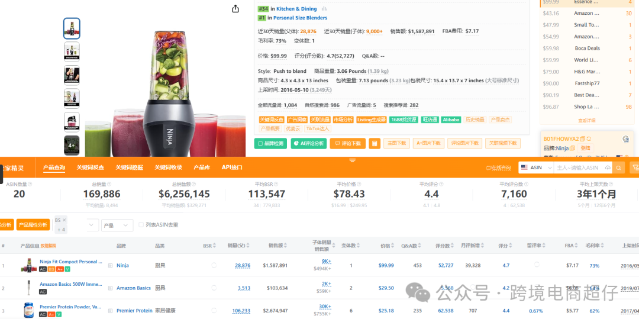Click 登陆 button in ASIN card
Screen dimensions: 639x319
pyautogui.click(x=585, y=148)
